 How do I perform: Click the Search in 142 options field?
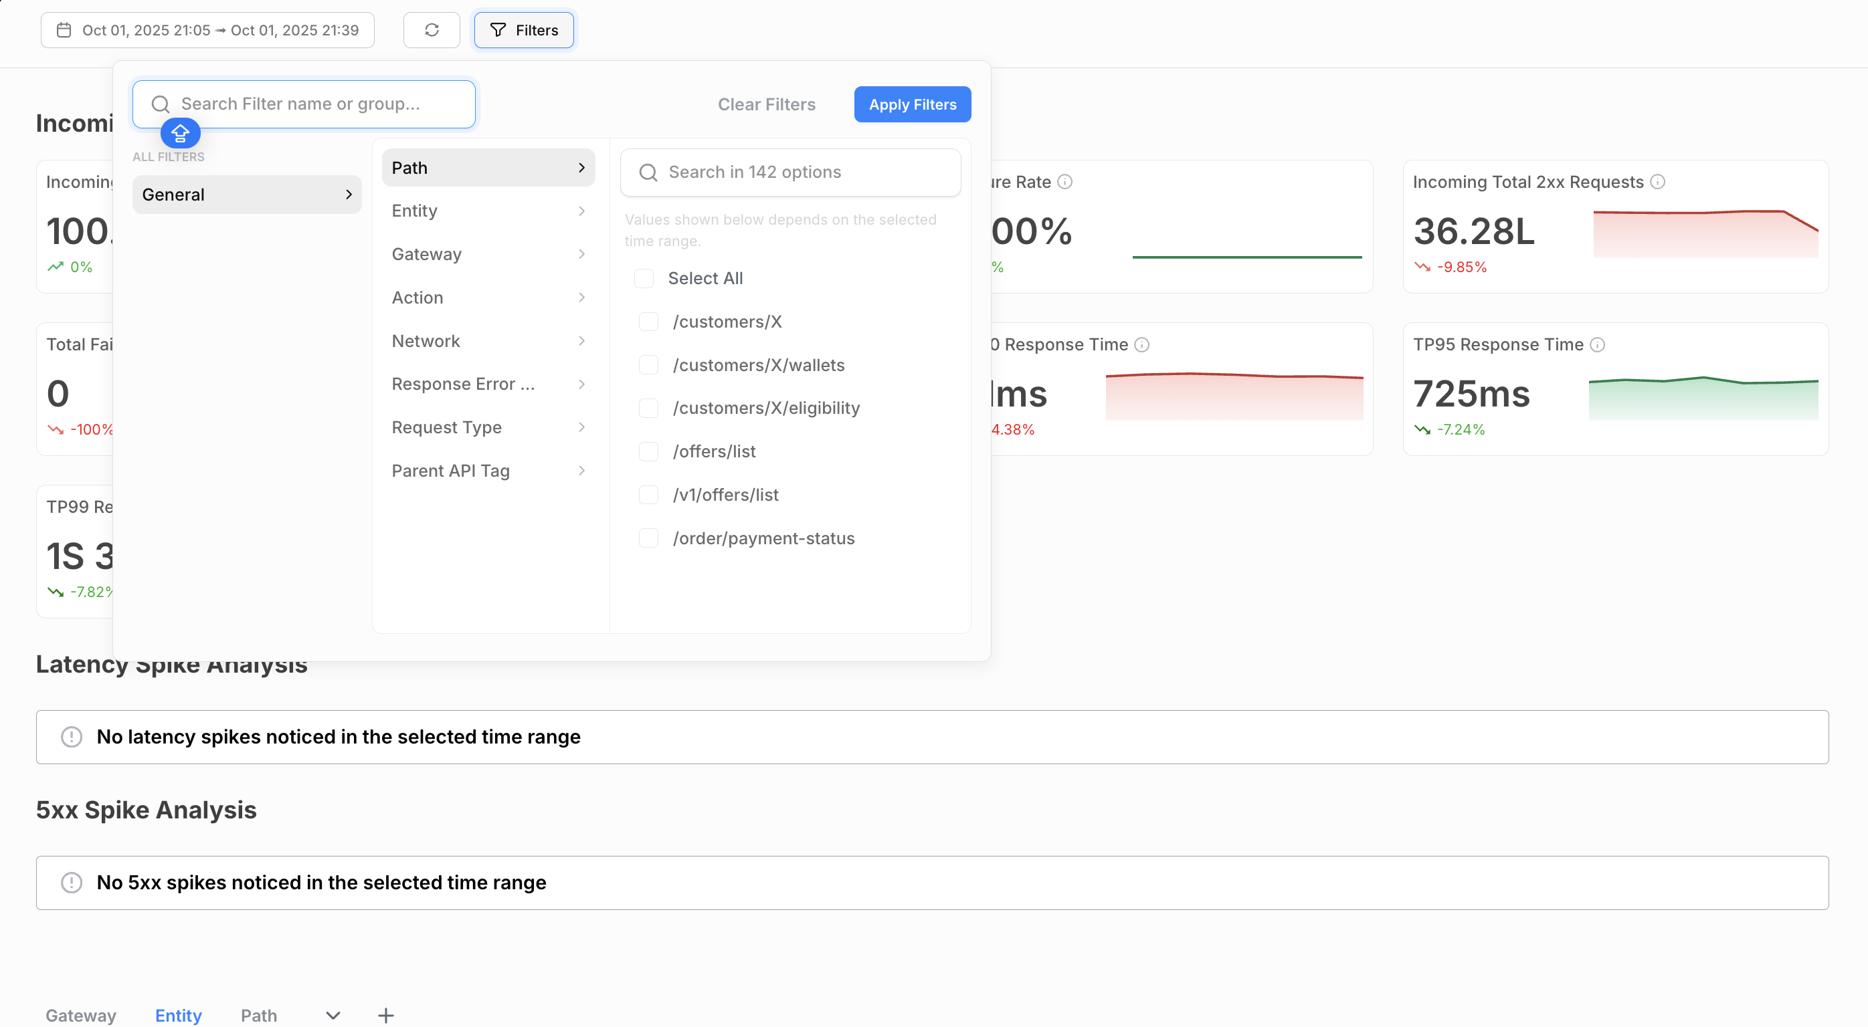(x=790, y=173)
